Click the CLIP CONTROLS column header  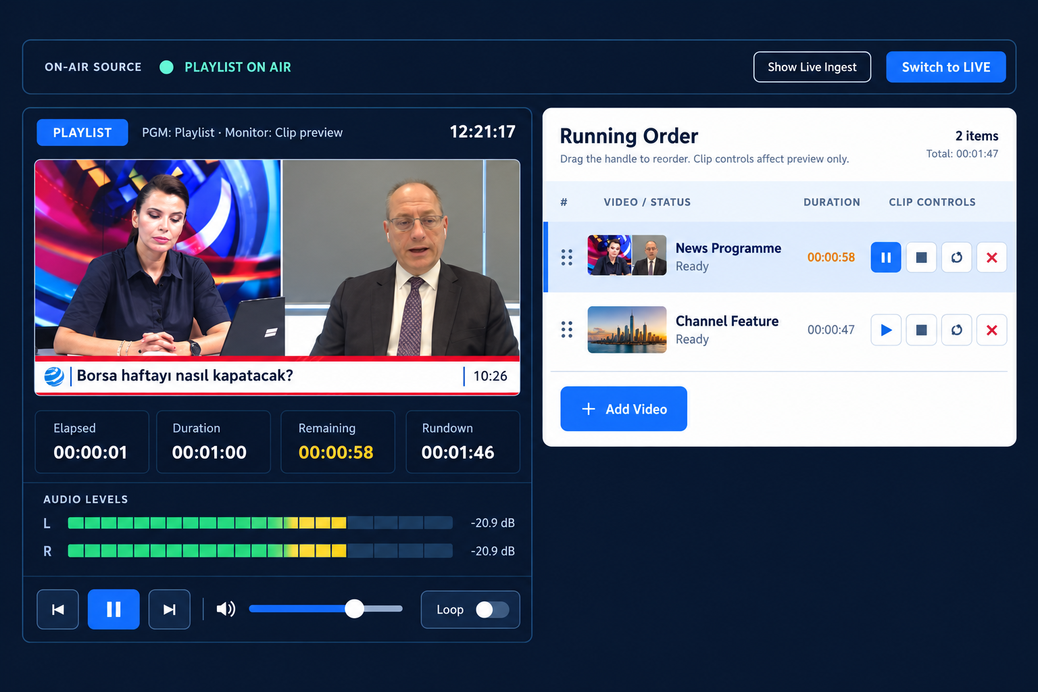[932, 202]
